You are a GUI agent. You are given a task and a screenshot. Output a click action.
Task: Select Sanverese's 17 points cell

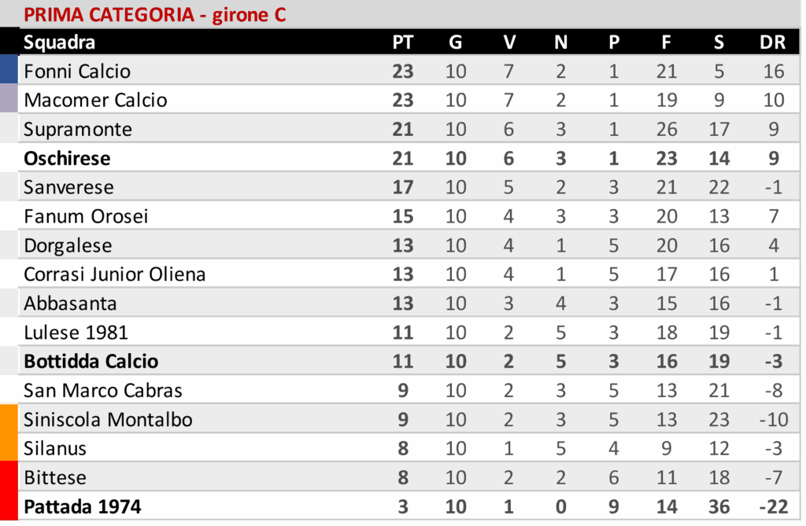(402, 188)
